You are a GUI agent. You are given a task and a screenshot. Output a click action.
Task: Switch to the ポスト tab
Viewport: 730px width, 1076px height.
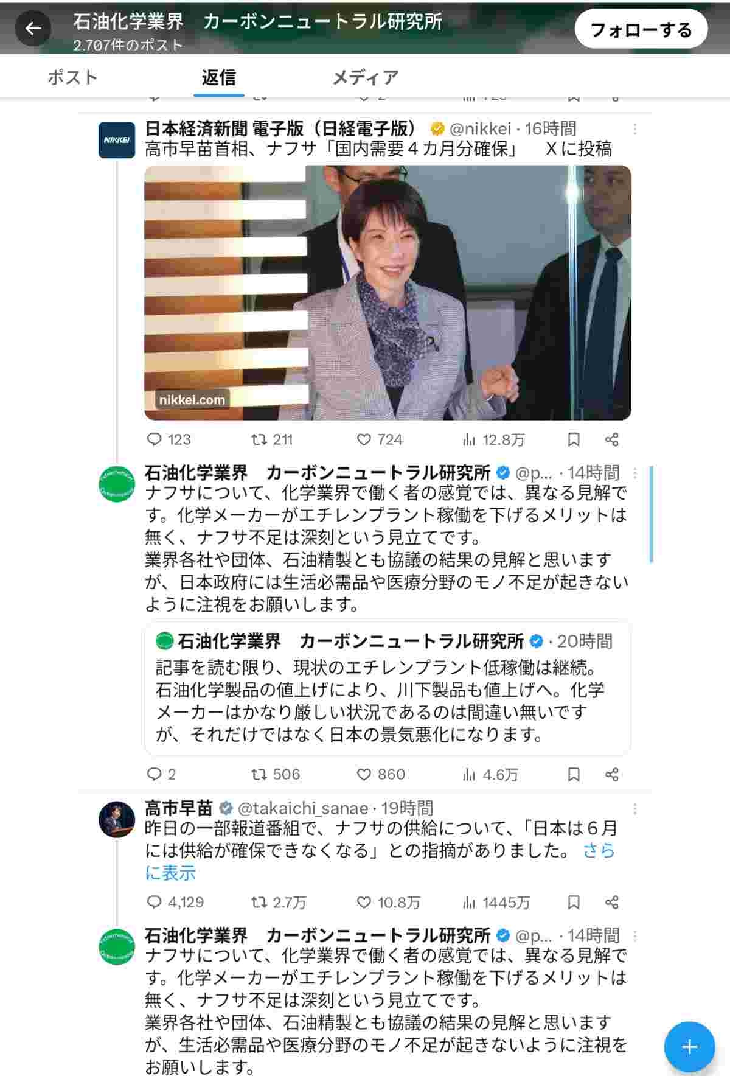click(72, 77)
